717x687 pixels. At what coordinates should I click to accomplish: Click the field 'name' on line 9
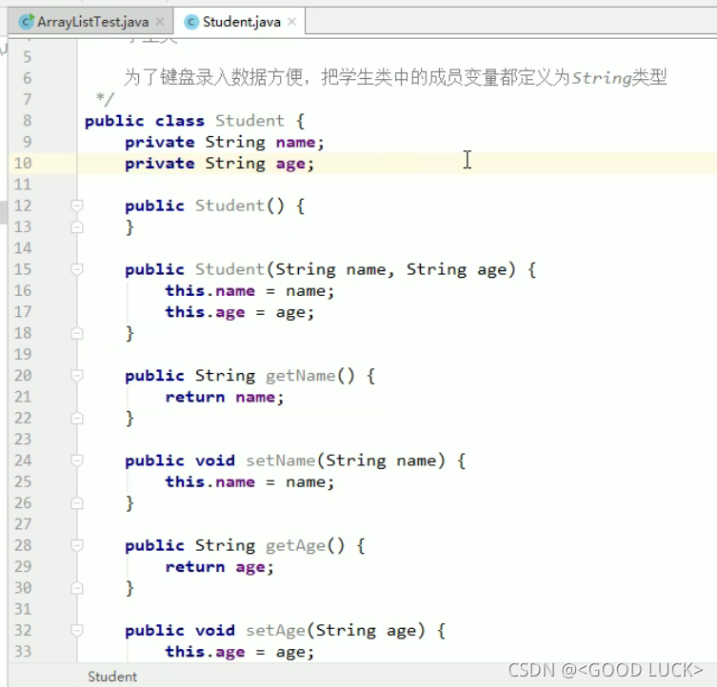295,142
